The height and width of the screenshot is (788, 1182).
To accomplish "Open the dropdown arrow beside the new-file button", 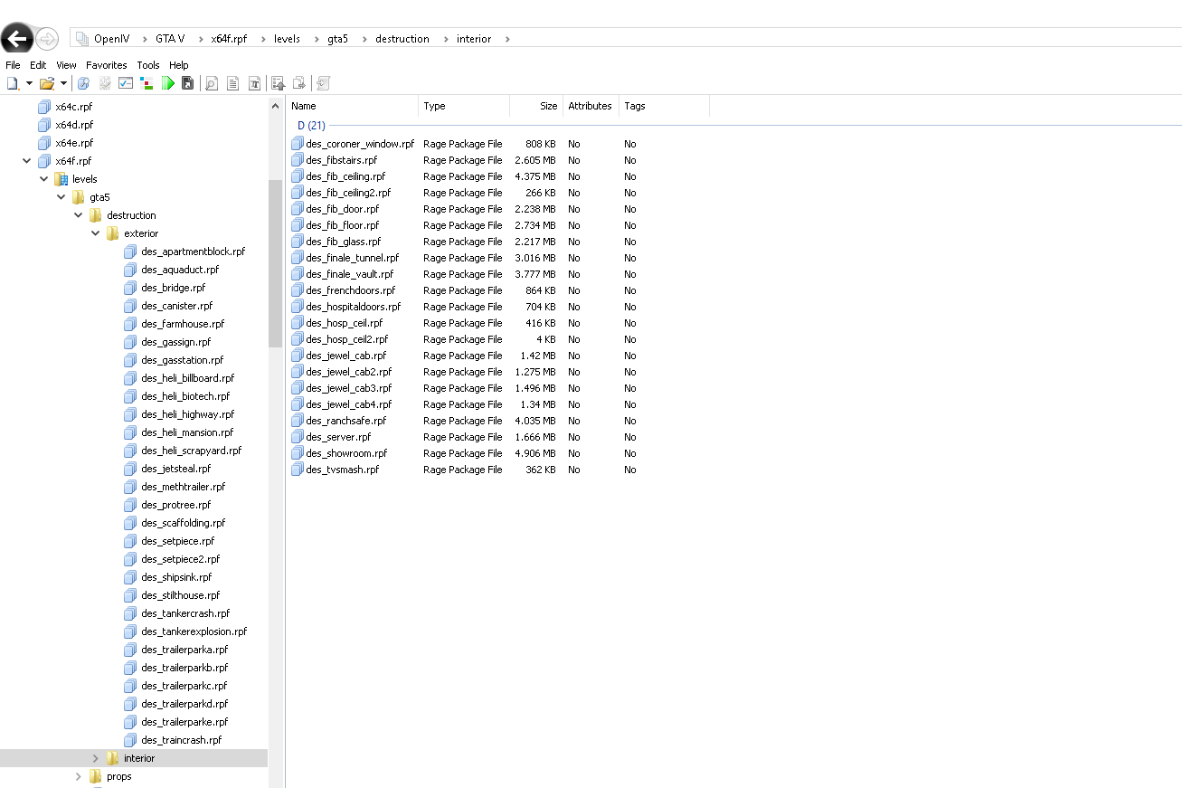I will pos(29,83).
